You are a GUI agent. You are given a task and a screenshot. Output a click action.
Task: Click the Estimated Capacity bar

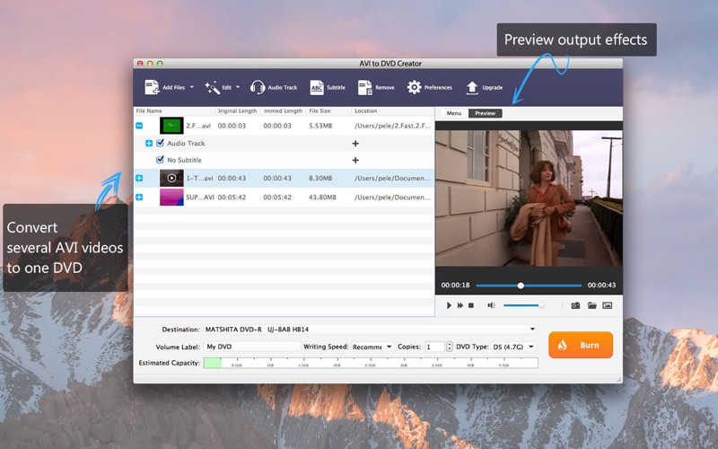point(371,363)
